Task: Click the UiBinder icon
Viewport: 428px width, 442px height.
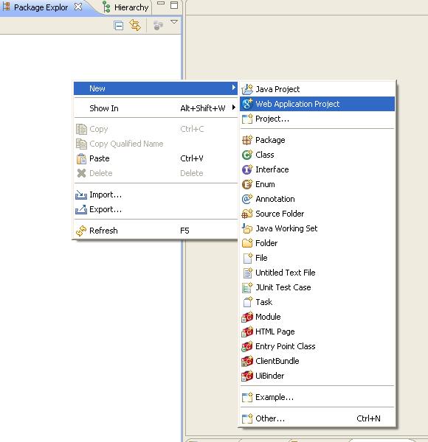Action: 247,376
